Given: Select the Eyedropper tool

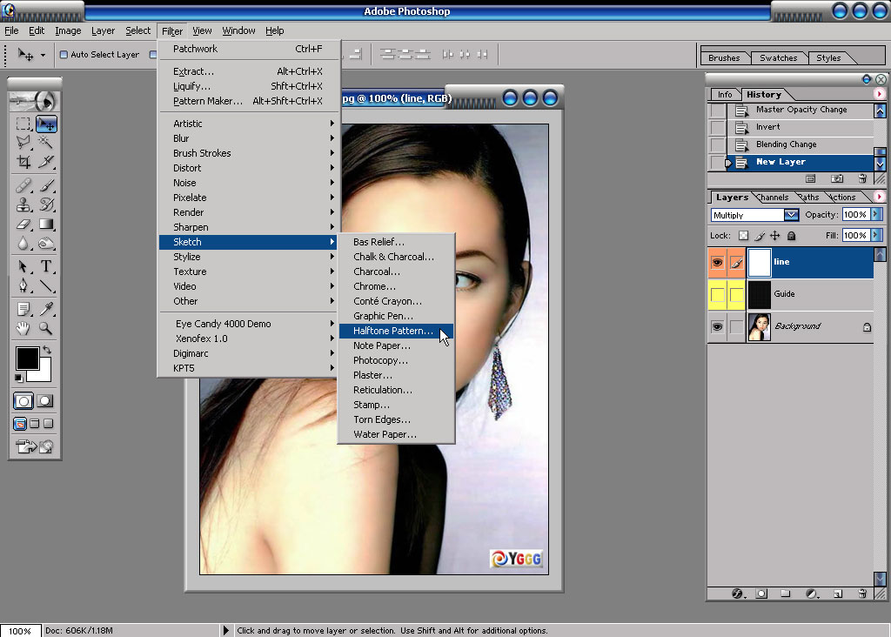Looking at the screenshot, I should pos(45,309).
